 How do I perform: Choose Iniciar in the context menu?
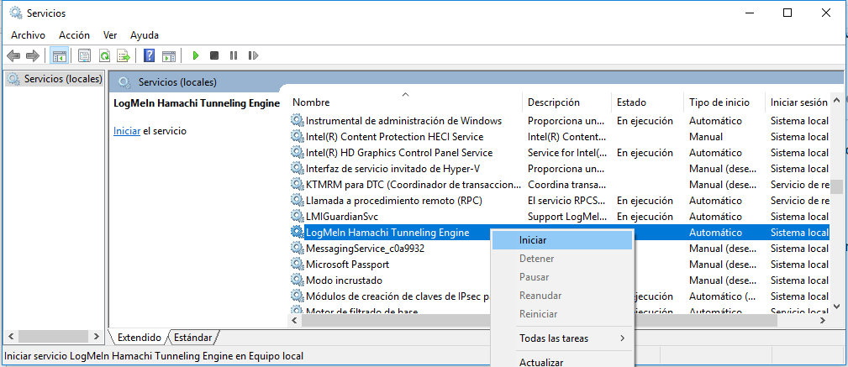click(533, 240)
